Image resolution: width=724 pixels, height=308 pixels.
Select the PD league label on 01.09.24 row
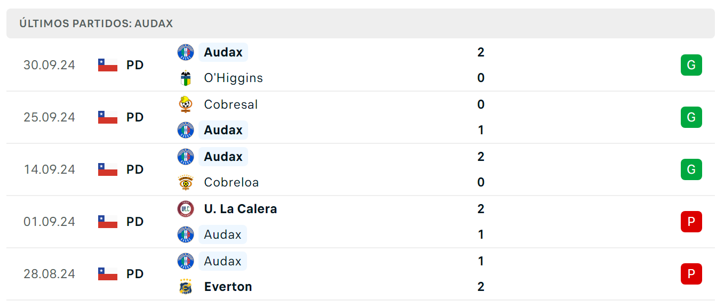point(135,222)
